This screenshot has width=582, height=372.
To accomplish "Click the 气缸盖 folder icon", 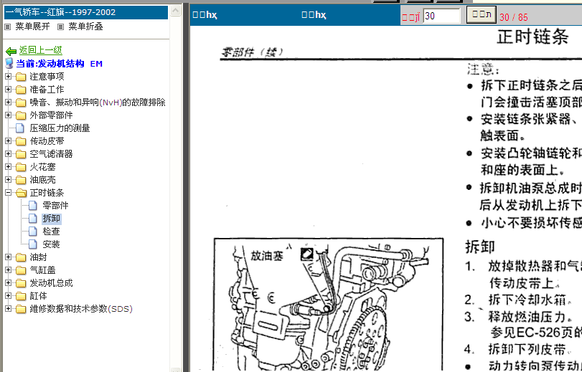I will click(x=21, y=270).
